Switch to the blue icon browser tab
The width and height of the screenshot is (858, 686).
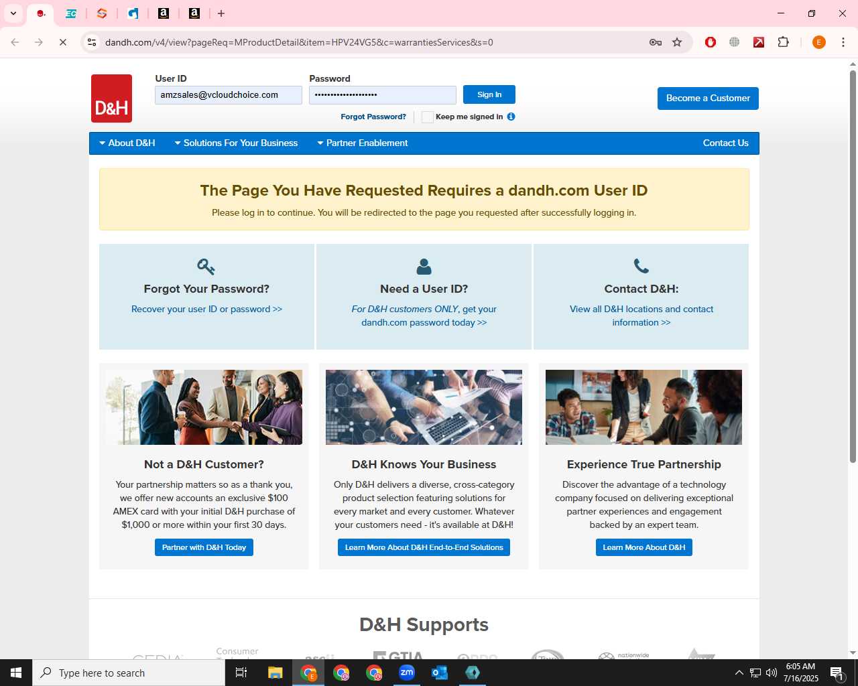[133, 13]
